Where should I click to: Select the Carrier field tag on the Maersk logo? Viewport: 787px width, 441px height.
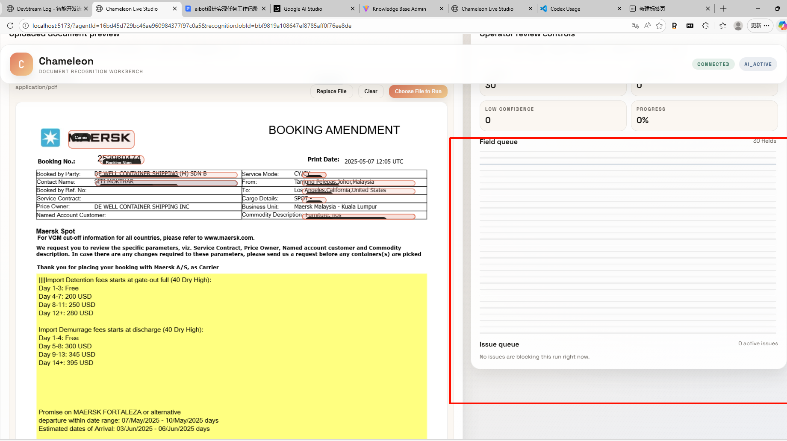point(81,137)
